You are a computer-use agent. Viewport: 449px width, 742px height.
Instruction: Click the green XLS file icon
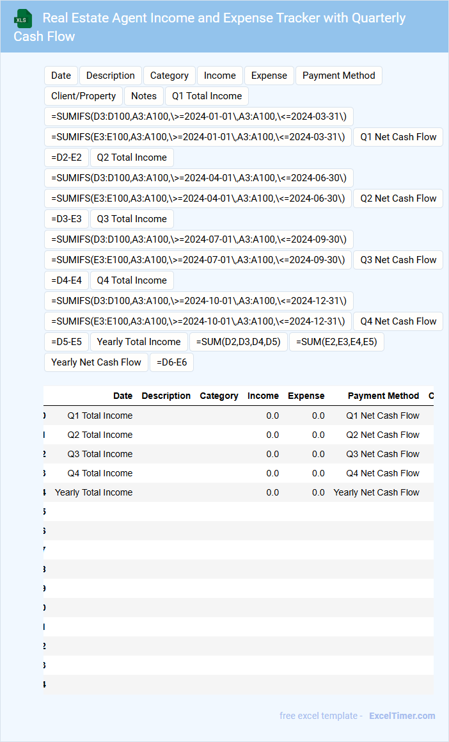coord(22,19)
